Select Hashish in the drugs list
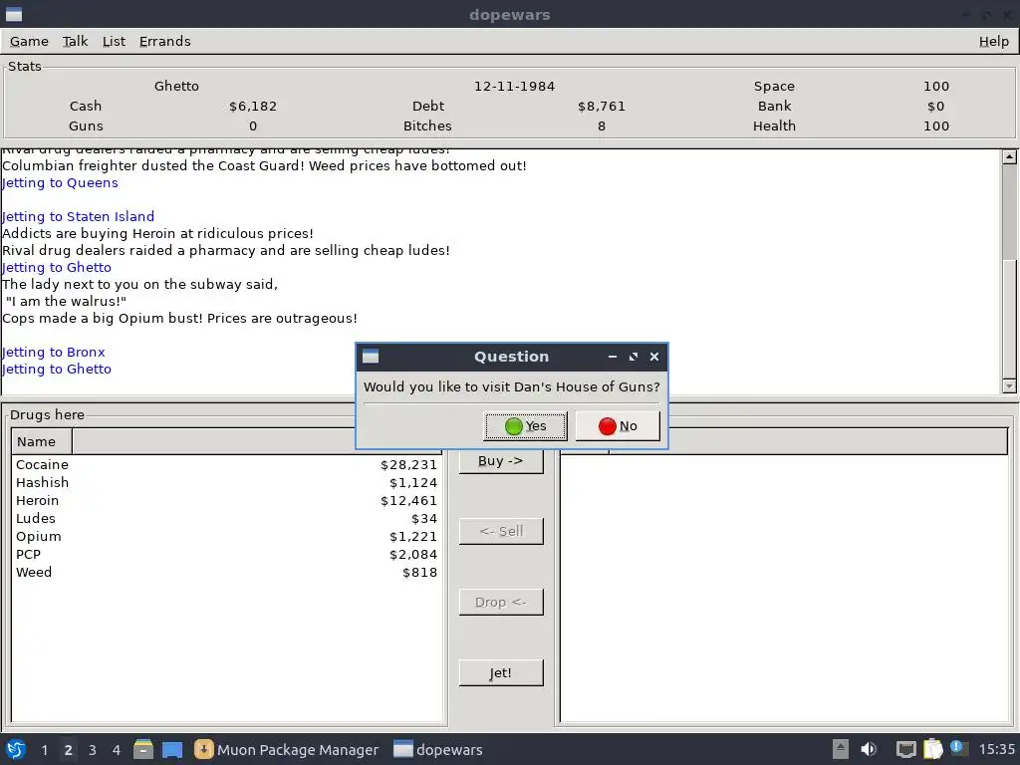1020x765 pixels. click(x=226, y=483)
